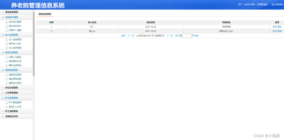Click the document icon beside 增加系统用户
Screen dimensions: 284x140
click(x=7, y=26)
